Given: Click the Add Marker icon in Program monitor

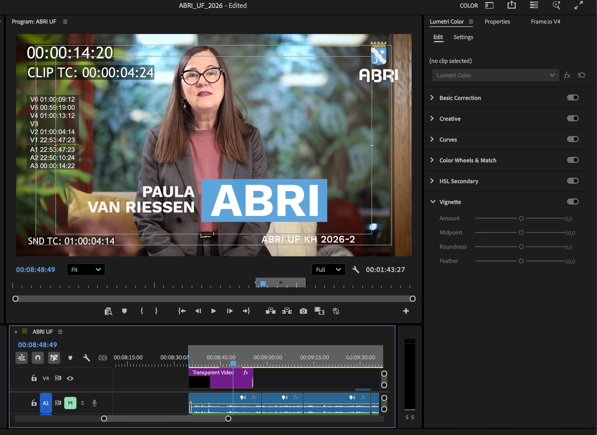Looking at the screenshot, I should pyautogui.click(x=124, y=311).
